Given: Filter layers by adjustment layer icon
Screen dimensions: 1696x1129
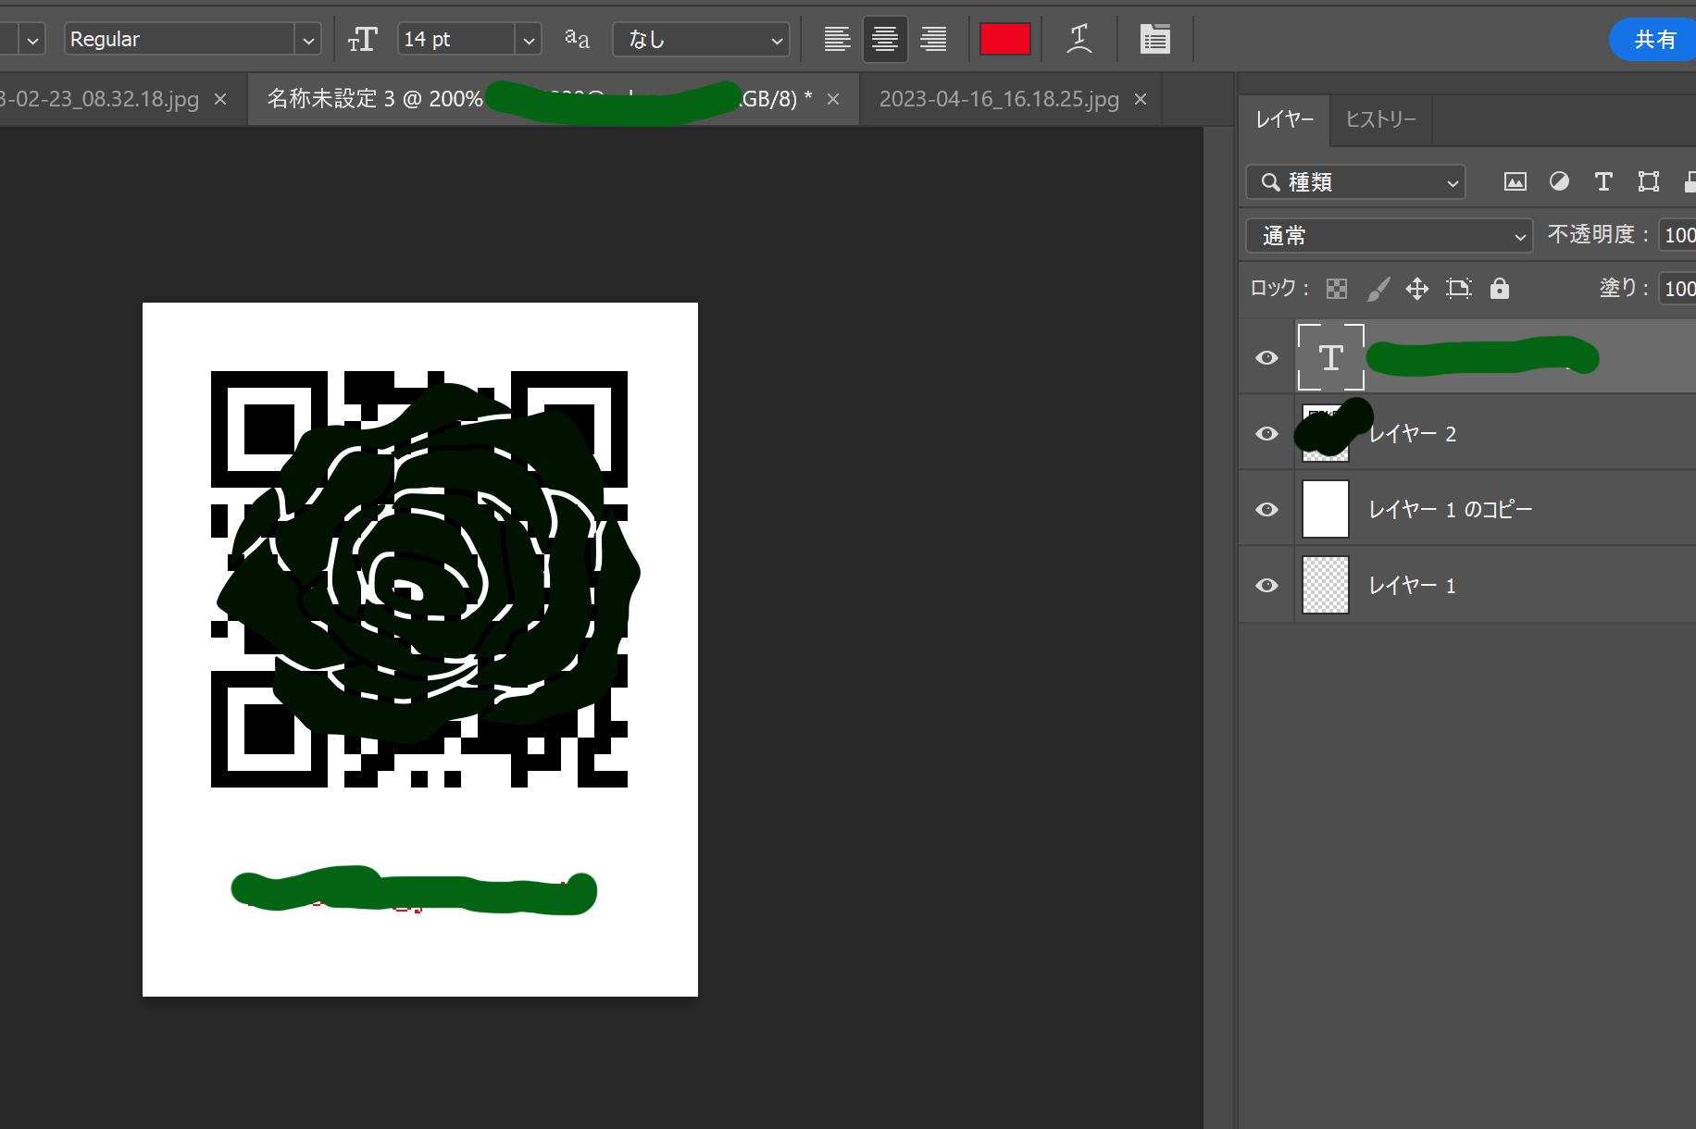Looking at the screenshot, I should tap(1559, 182).
